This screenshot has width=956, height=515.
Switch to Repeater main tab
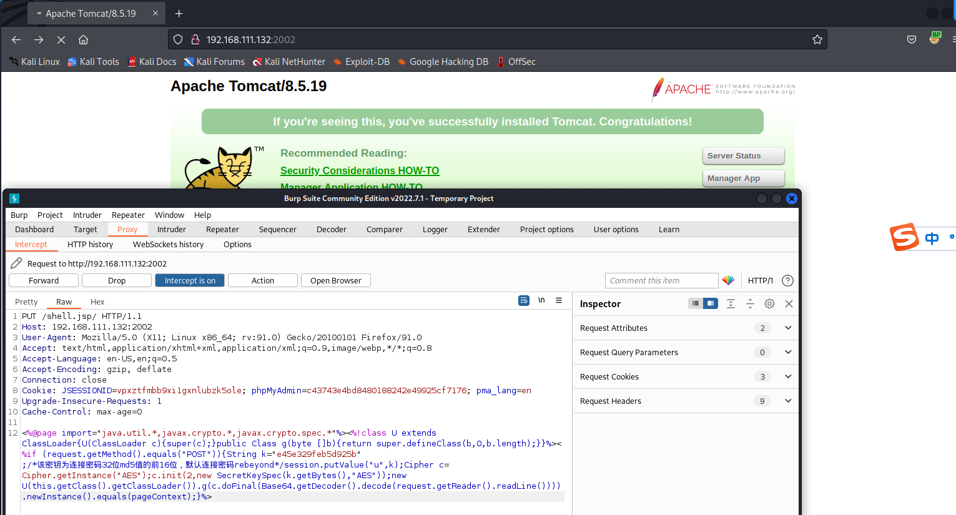222,229
